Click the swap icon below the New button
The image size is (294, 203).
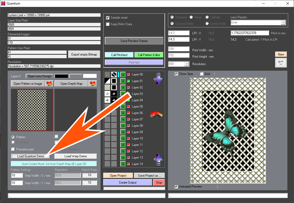281,62
